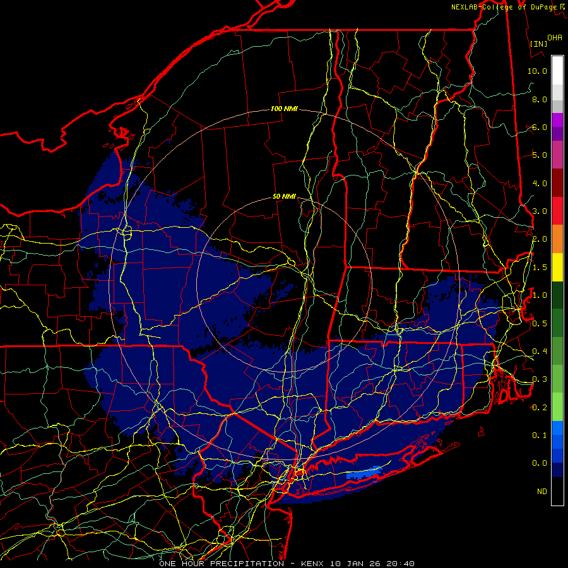
Task: Click the 6.0 legend value
Action: pos(540,127)
